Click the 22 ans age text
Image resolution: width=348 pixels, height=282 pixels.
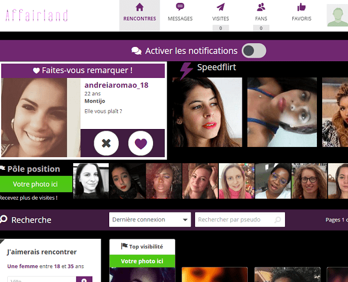coord(92,94)
